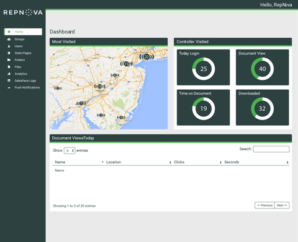Click the Search input field

[x=271, y=149]
